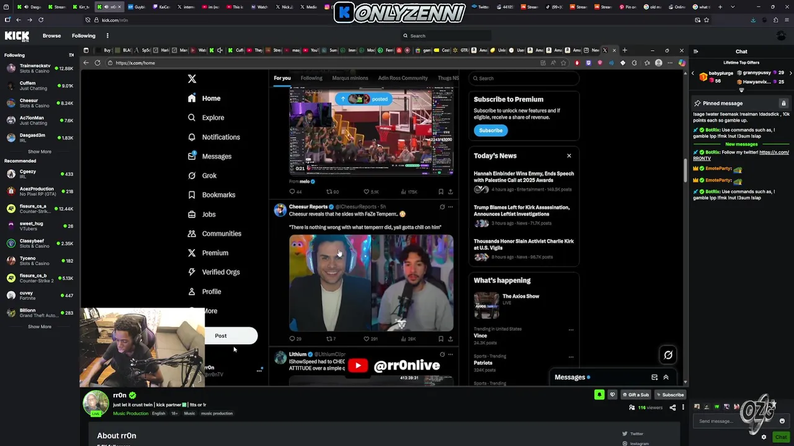Open Premium in X sidebar
The image size is (794, 446).
click(208, 253)
